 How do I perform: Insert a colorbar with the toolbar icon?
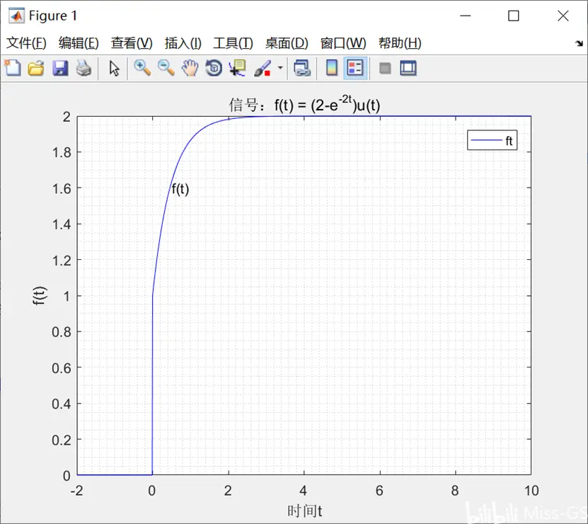click(331, 68)
